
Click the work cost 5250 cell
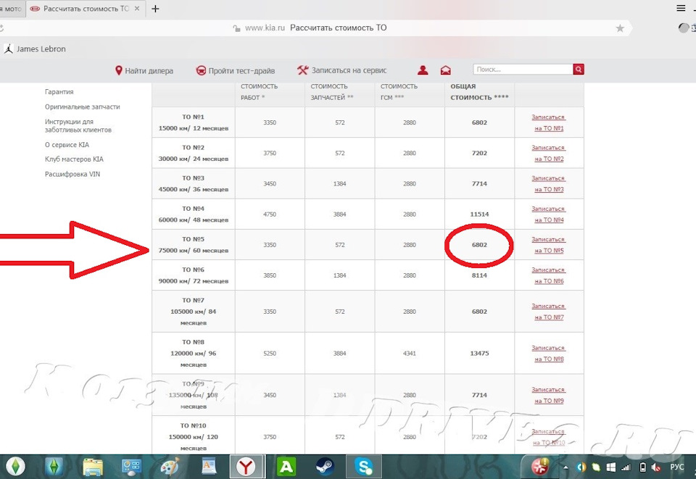[x=270, y=354]
